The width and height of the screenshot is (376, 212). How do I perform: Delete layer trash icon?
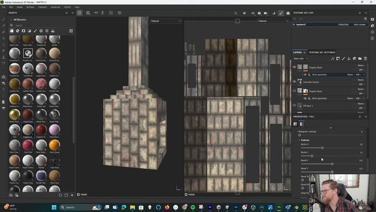click(365, 59)
